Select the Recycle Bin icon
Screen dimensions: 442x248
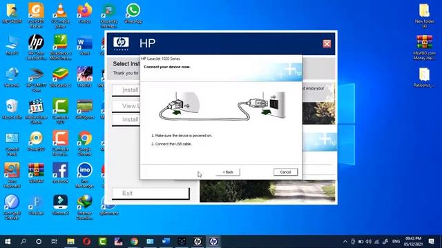[x=12, y=109]
